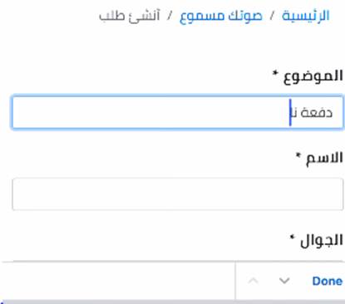Click the top edge of the الجوال input

[177, 261]
